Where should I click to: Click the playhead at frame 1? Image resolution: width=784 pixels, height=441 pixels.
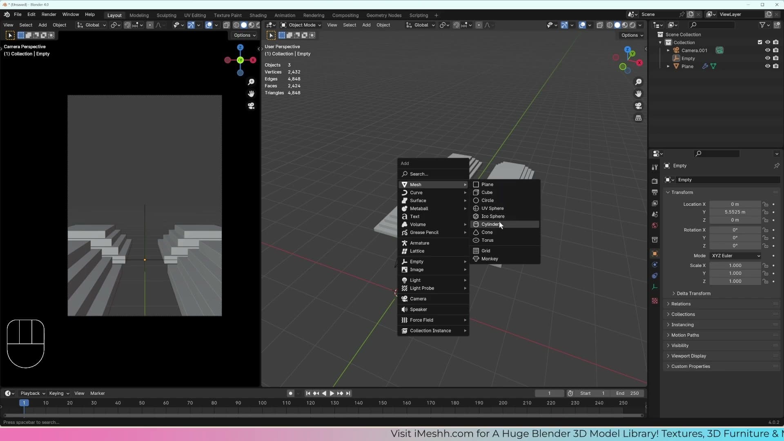(x=24, y=403)
